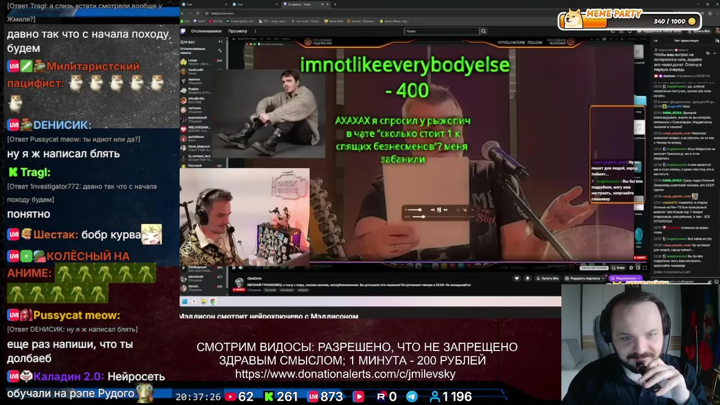Toggle theatre mode in the player
This screenshot has height=405, width=720.
(638, 268)
